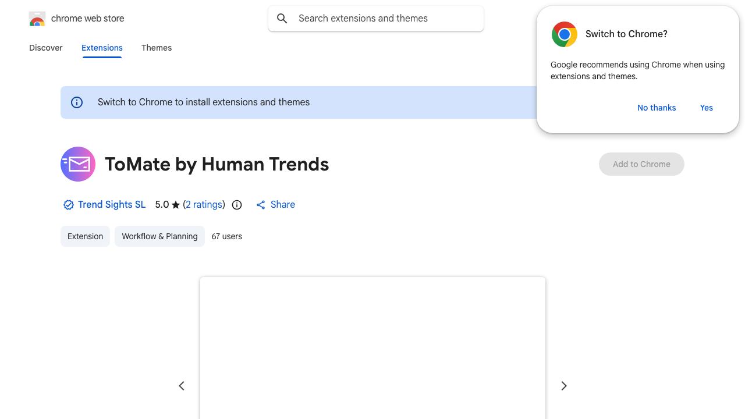Viewport: 745px width, 419px height.
Task: Click the ToMate by Human Trends heading
Action: click(217, 164)
